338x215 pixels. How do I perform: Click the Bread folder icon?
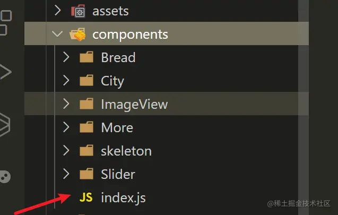pos(86,57)
